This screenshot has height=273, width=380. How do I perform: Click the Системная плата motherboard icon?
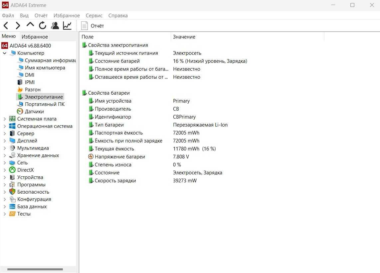(x=12, y=119)
